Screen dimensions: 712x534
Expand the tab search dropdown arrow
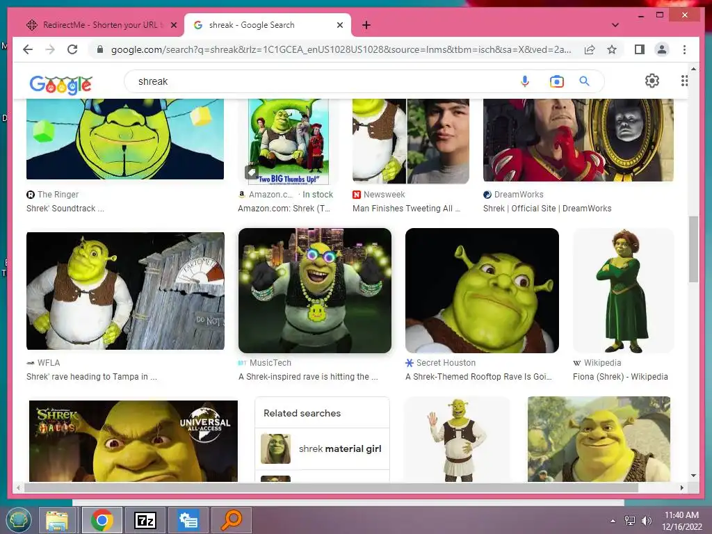pyautogui.click(x=615, y=25)
